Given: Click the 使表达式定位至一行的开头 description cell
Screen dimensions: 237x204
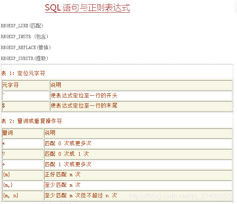Looking at the screenshot, I should (141, 95).
